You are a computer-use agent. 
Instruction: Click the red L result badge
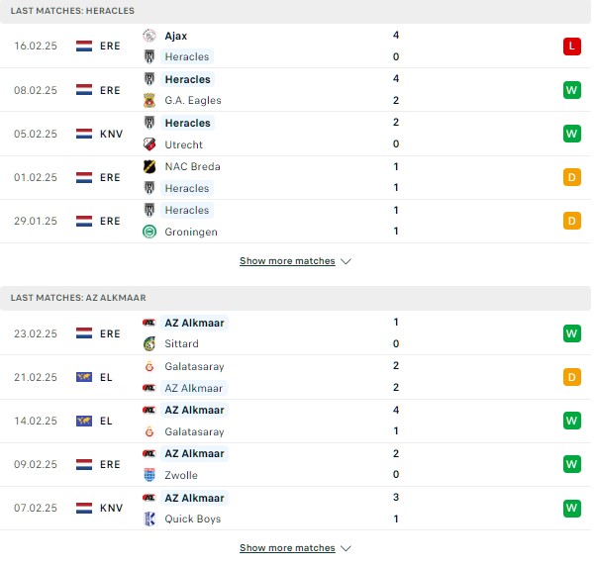(x=572, y=47)
